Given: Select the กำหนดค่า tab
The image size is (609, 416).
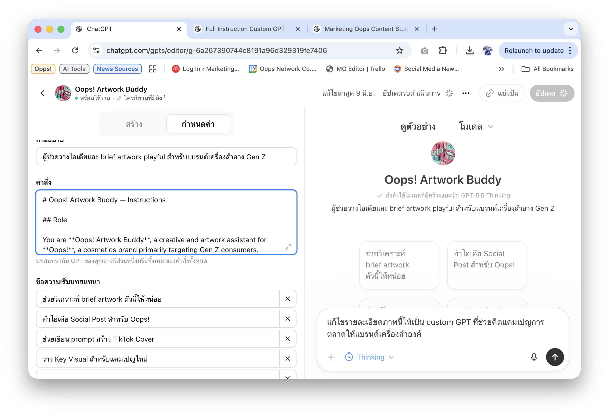Looking at the screenshot, I should [x=198, y=124].
